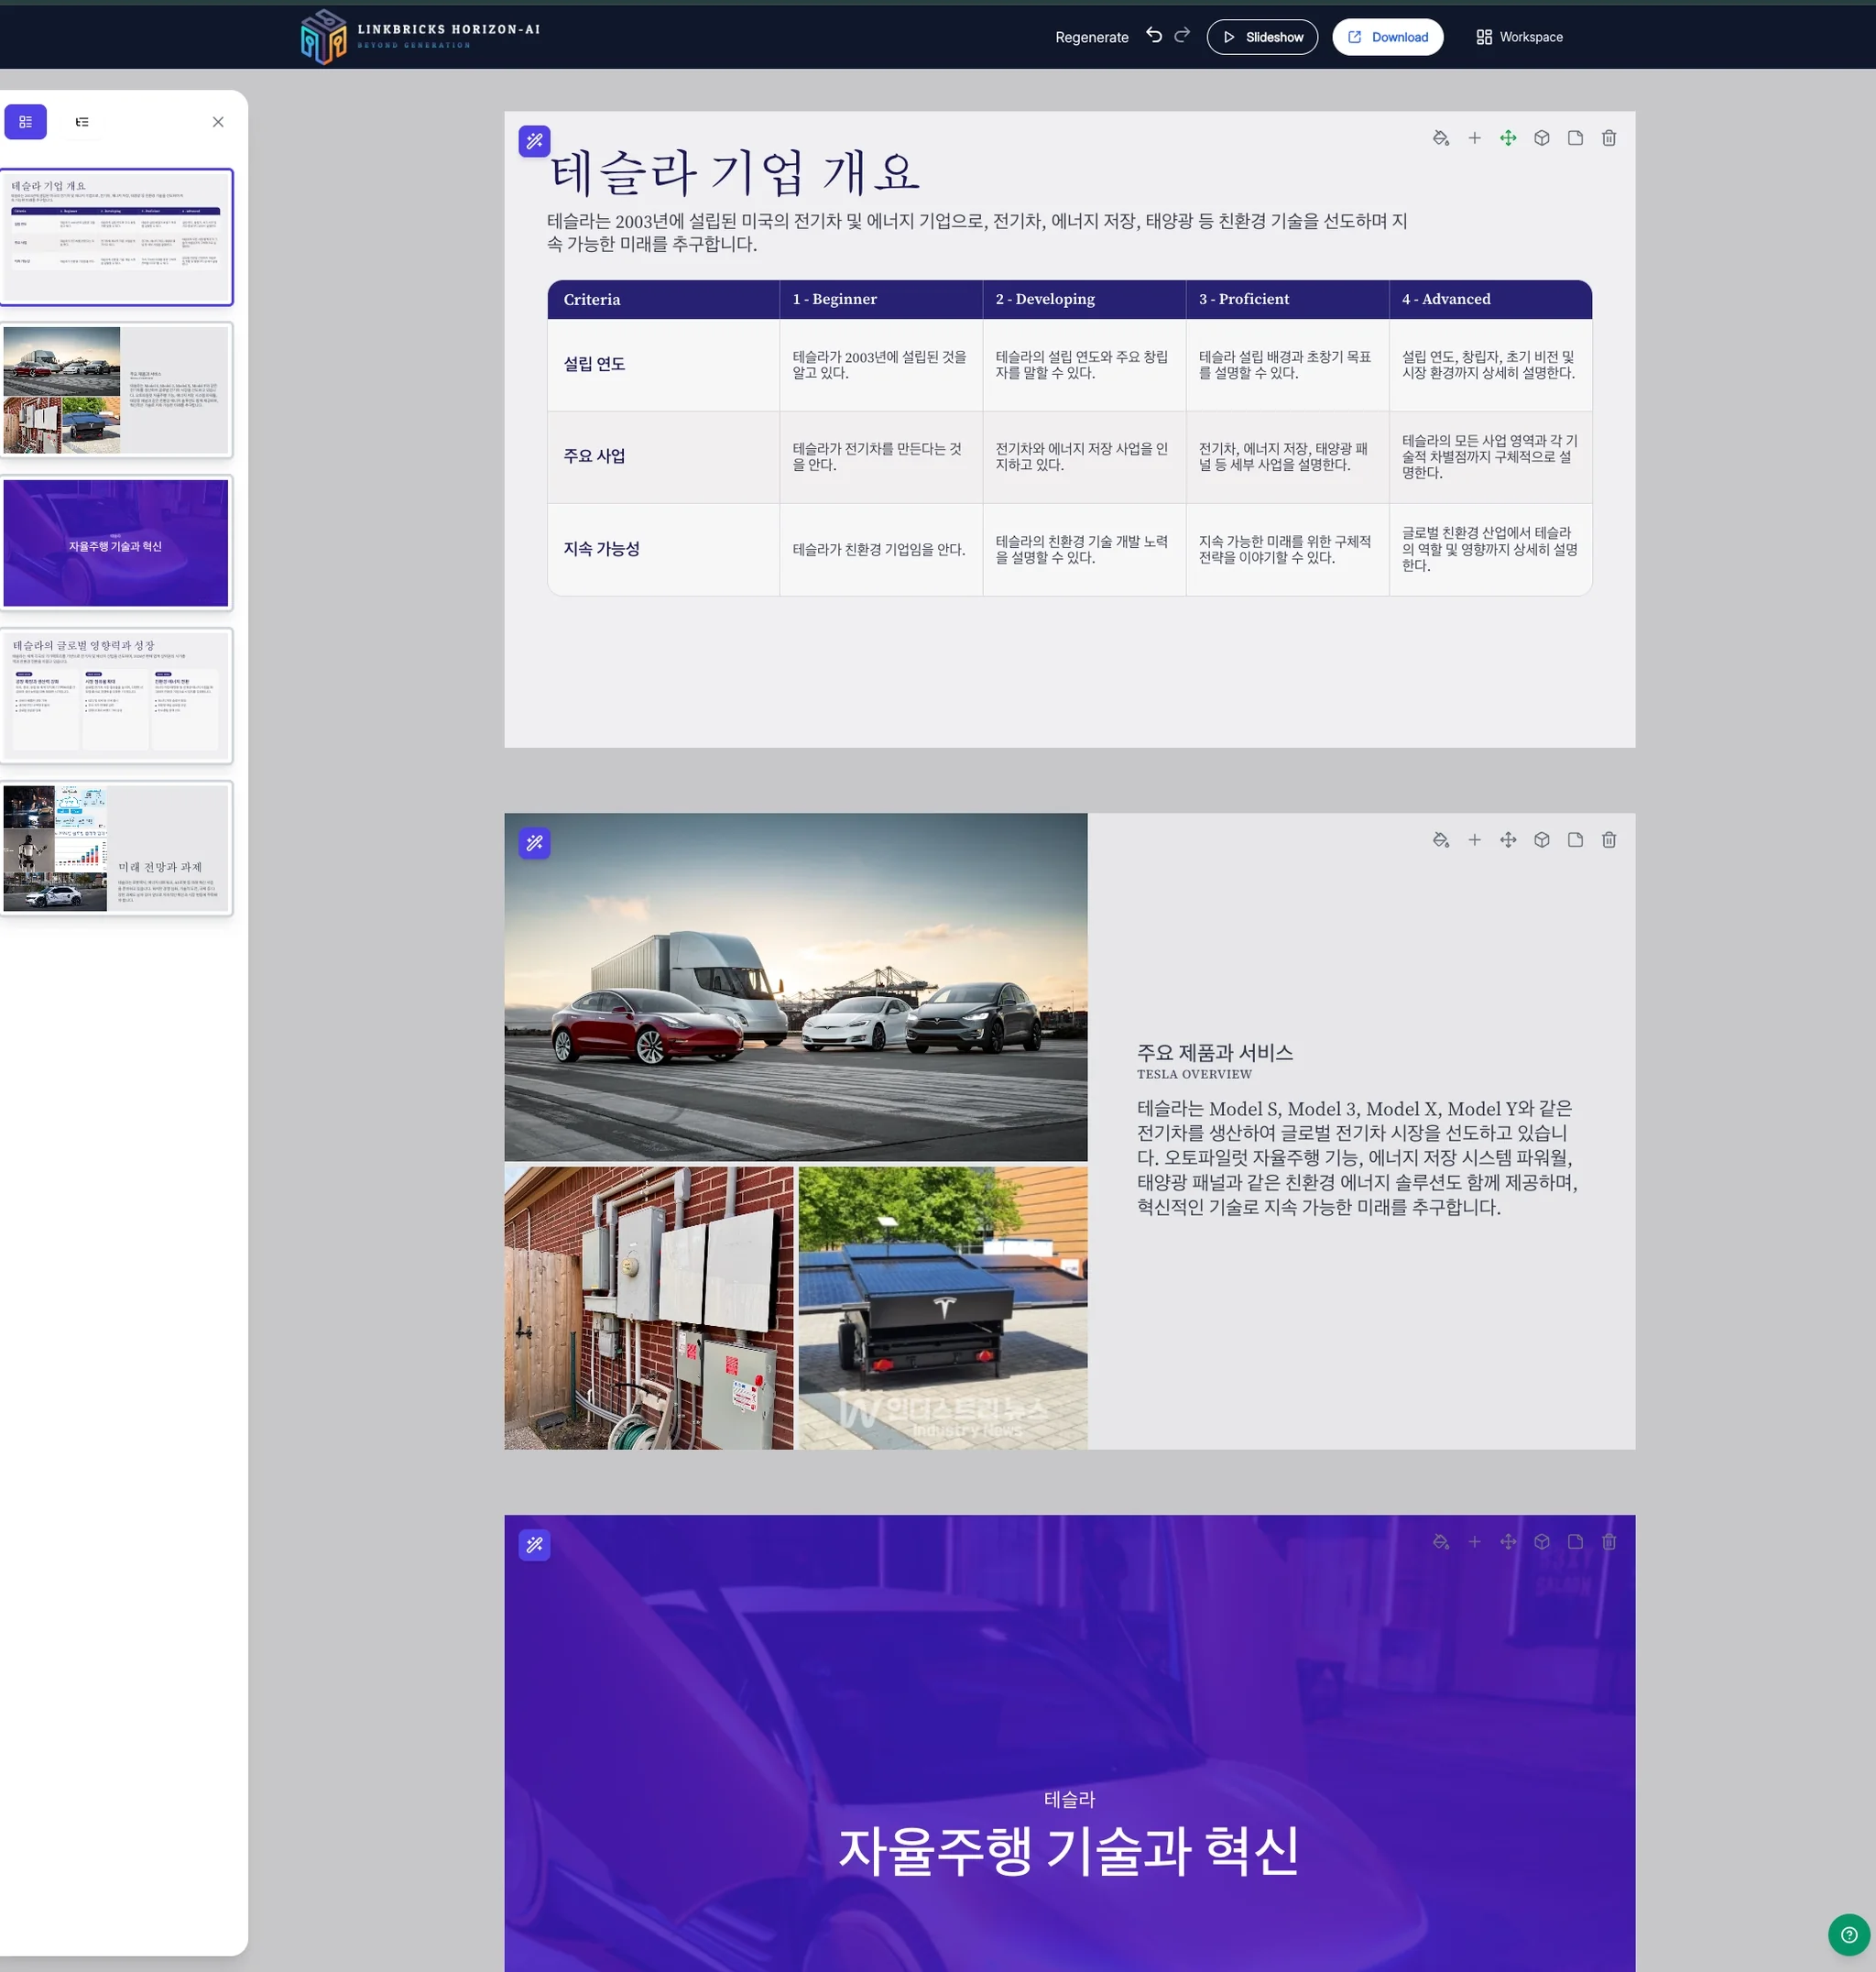Close the slide thumbnail panel
Image resolution: width=1876 pixels, height=1972 pixels.
[218, 122]
